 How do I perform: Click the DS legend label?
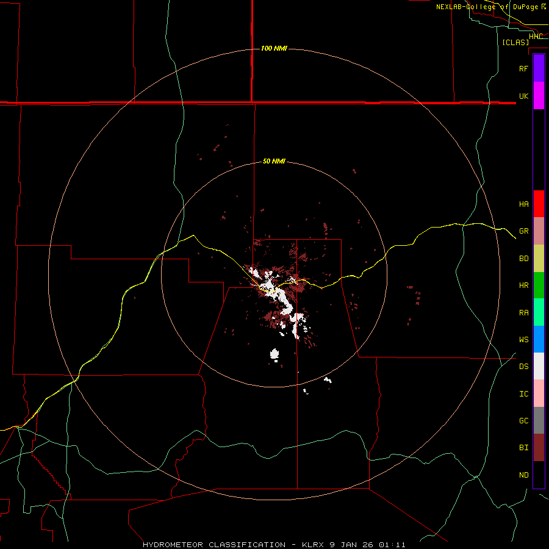click(523, 367)
